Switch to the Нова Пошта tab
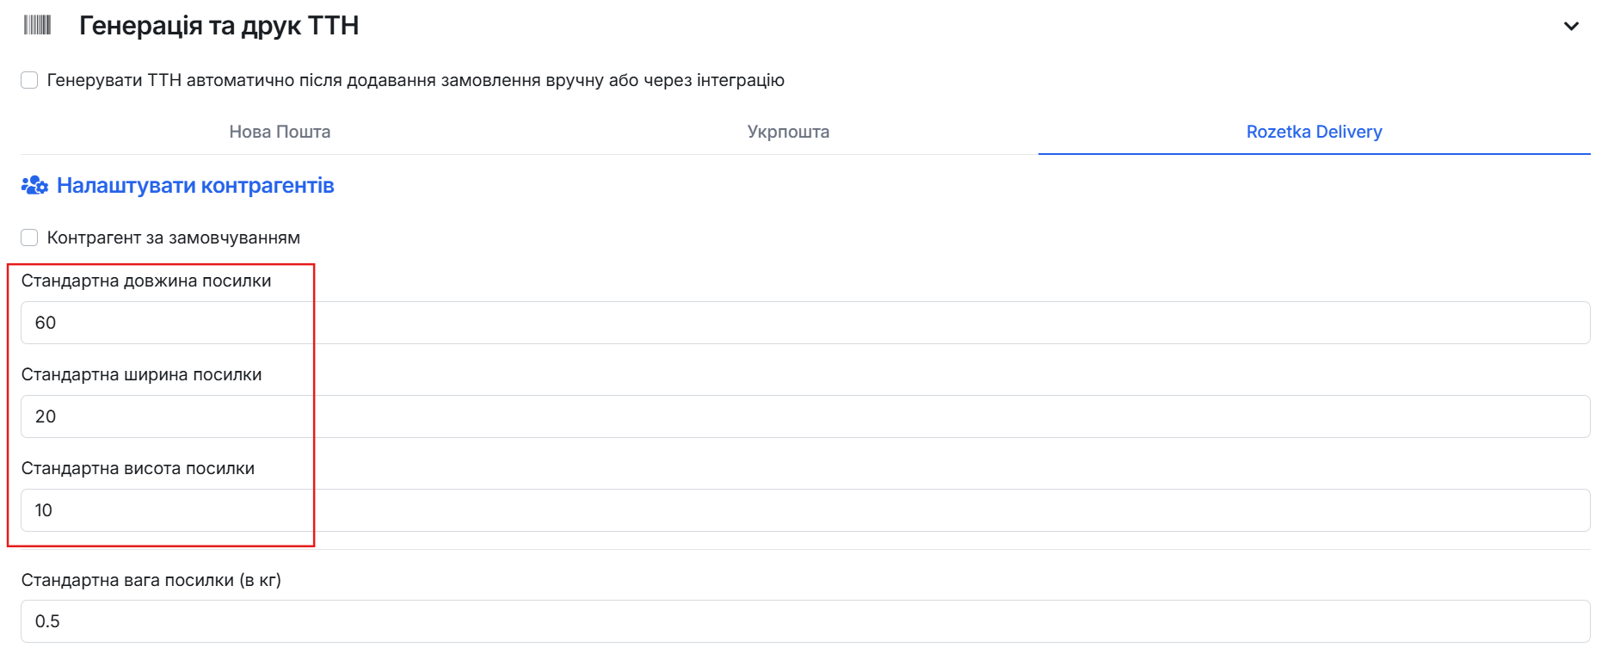This screenshot has width=1614, height=660. click(280, 132)
